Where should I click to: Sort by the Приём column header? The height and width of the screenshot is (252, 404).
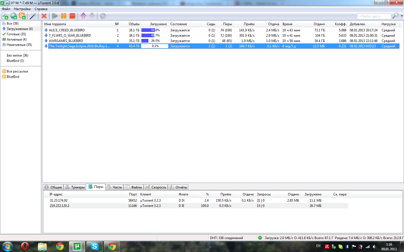pos(245,24)
